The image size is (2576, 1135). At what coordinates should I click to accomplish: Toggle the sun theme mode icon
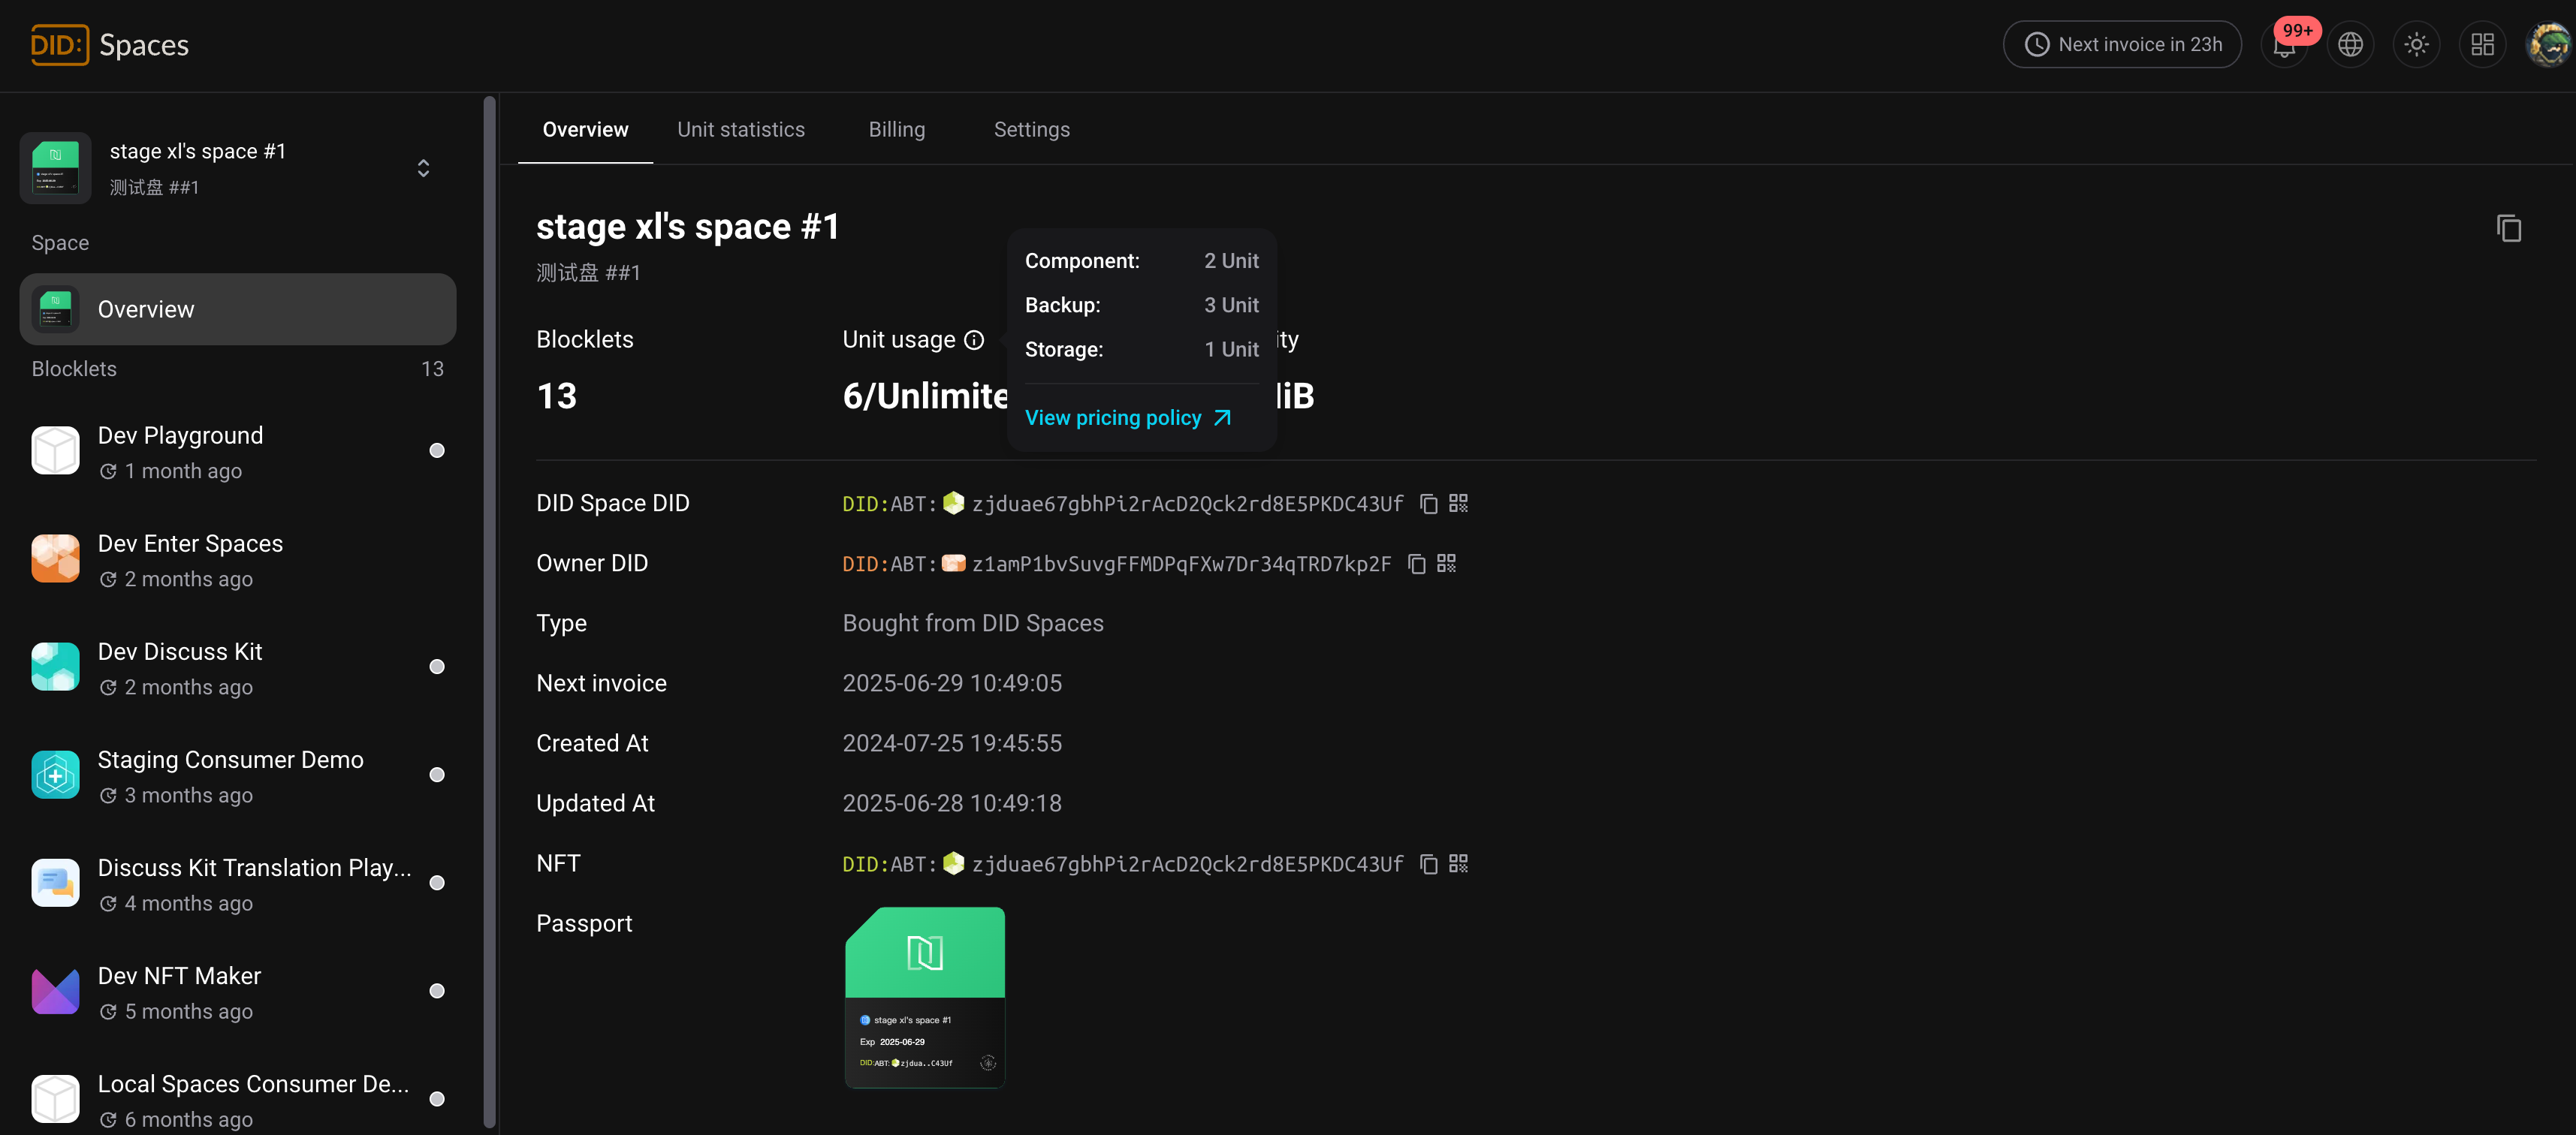pyautogui.click(x=2416, y=45)
